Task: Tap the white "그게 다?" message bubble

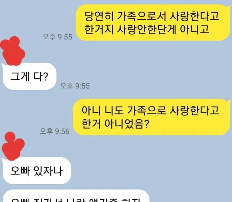Action: tap(29, 76)
